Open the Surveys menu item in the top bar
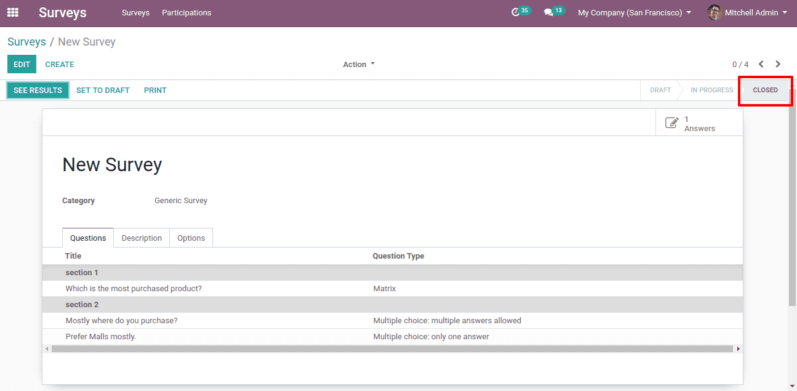 pyautogui.click(x=135, y=12)
